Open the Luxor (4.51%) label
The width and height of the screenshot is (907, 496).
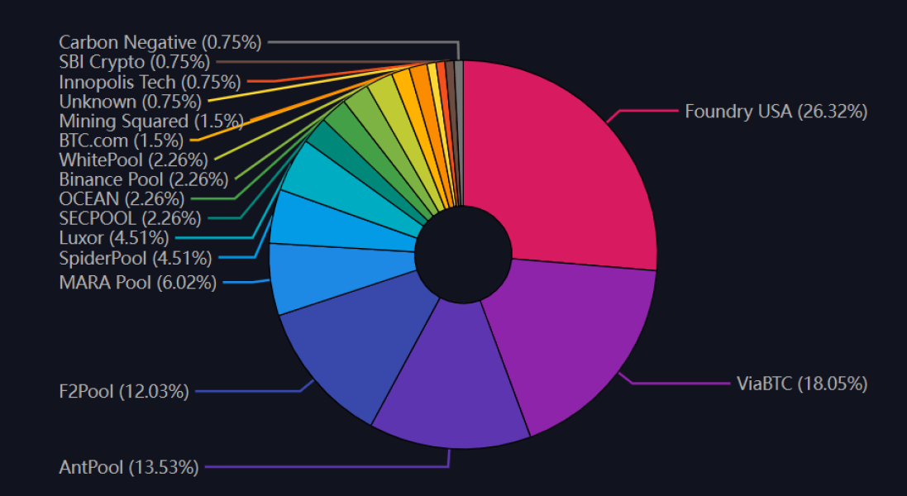(x=114, y=237)
